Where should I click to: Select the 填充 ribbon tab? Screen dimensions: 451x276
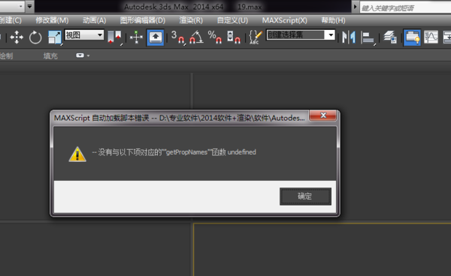pyautogui.click(x=50, y=56)
